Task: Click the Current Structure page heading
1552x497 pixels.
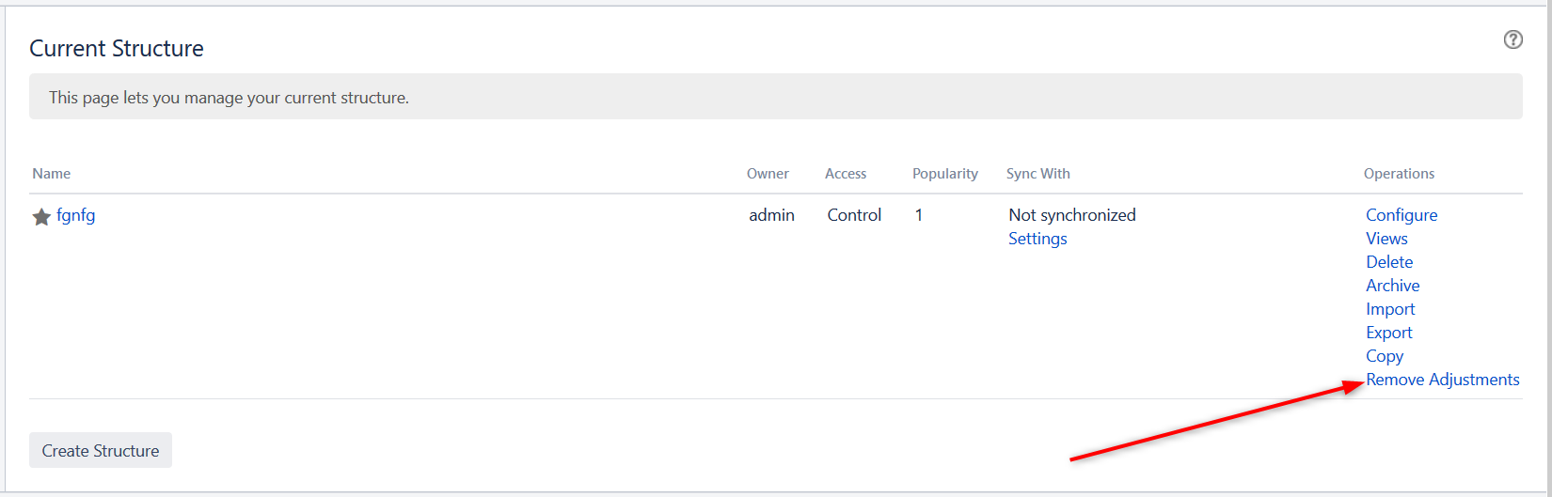Action: 117,49
